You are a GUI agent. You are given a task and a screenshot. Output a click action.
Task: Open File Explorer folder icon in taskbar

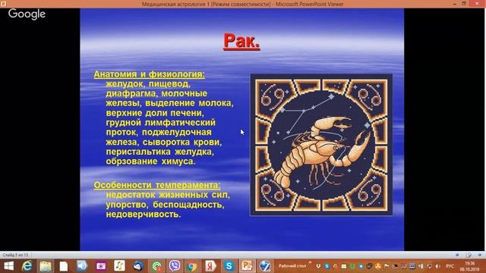46,266
